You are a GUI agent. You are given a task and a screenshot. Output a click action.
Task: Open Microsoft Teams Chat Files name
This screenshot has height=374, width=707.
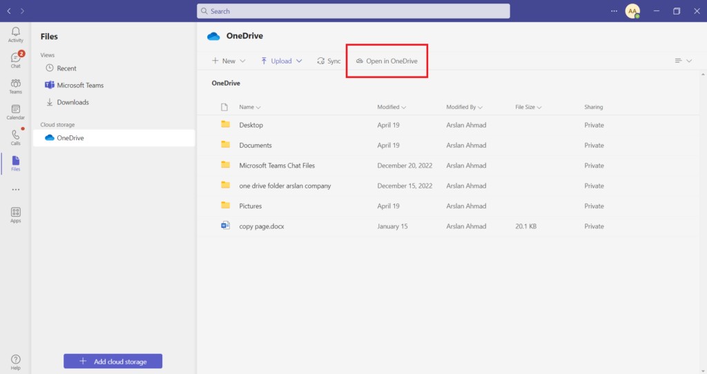pyautogui.click(x=277, y=166)
